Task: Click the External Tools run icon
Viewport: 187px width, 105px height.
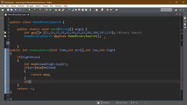Action: [41, 10]
